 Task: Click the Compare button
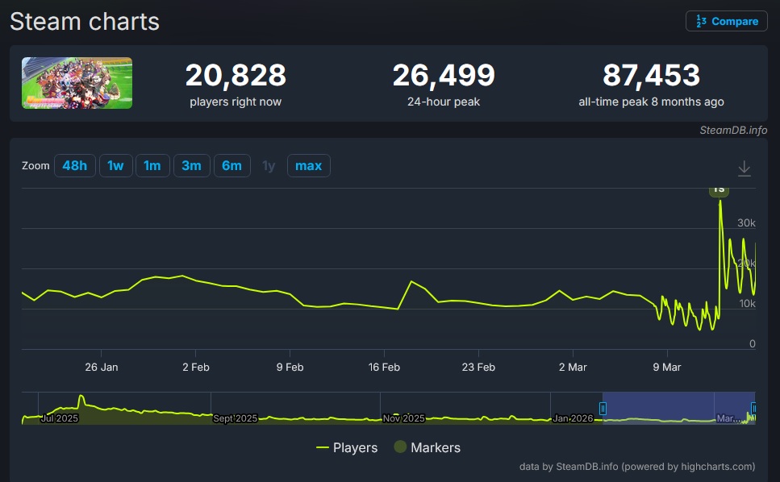726,22
